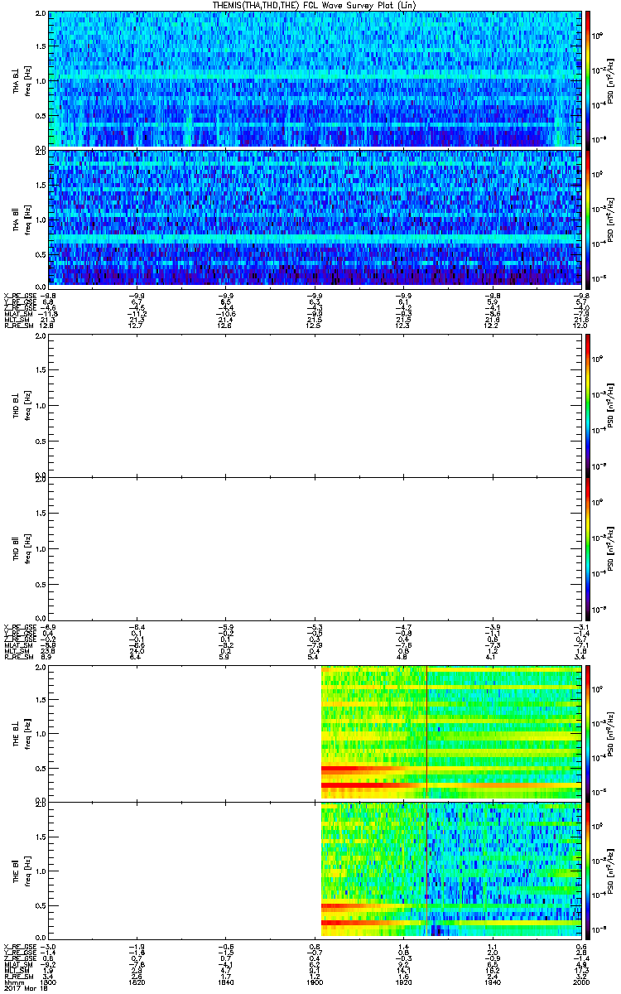Click the THE B-parallel spectrogram panel
The image size is (621, 994).
tap(315, 869)
